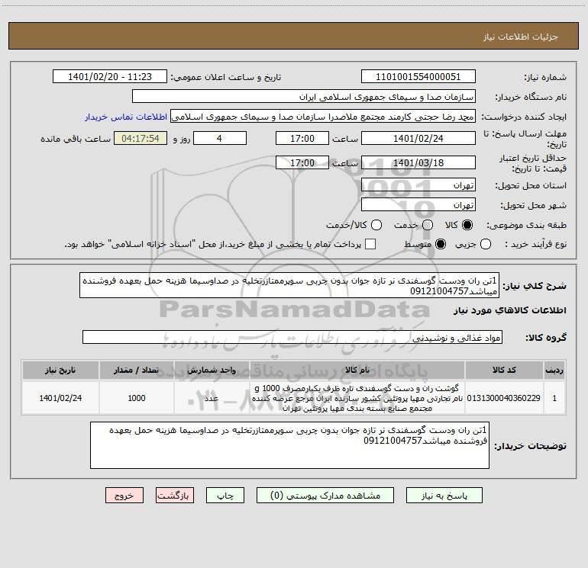Click the remaining time field 04:17:54

point(141,138)
